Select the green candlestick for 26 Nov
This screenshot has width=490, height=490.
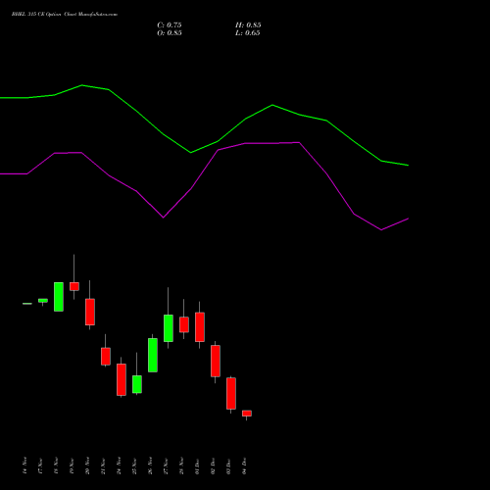click(x=153, y=355)
